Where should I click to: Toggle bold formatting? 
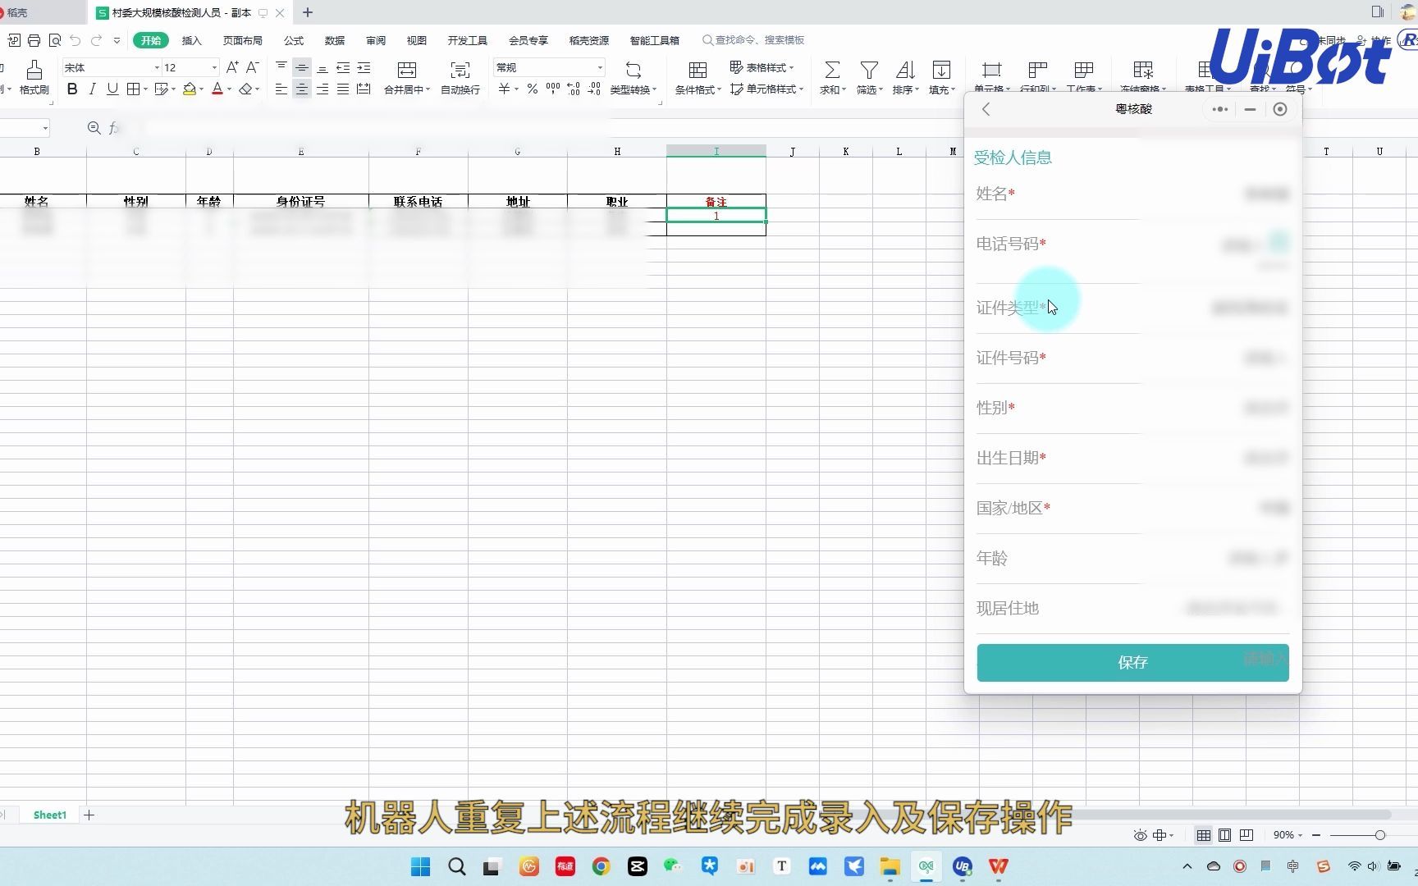point(71,89)
